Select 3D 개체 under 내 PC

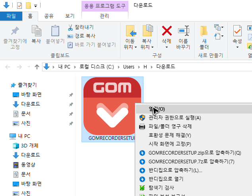click(30, 145)
